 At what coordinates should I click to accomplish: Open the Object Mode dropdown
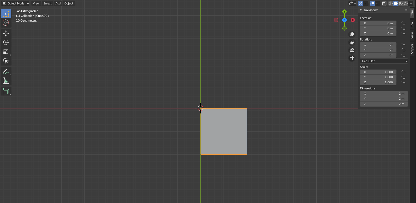[16, 3]
